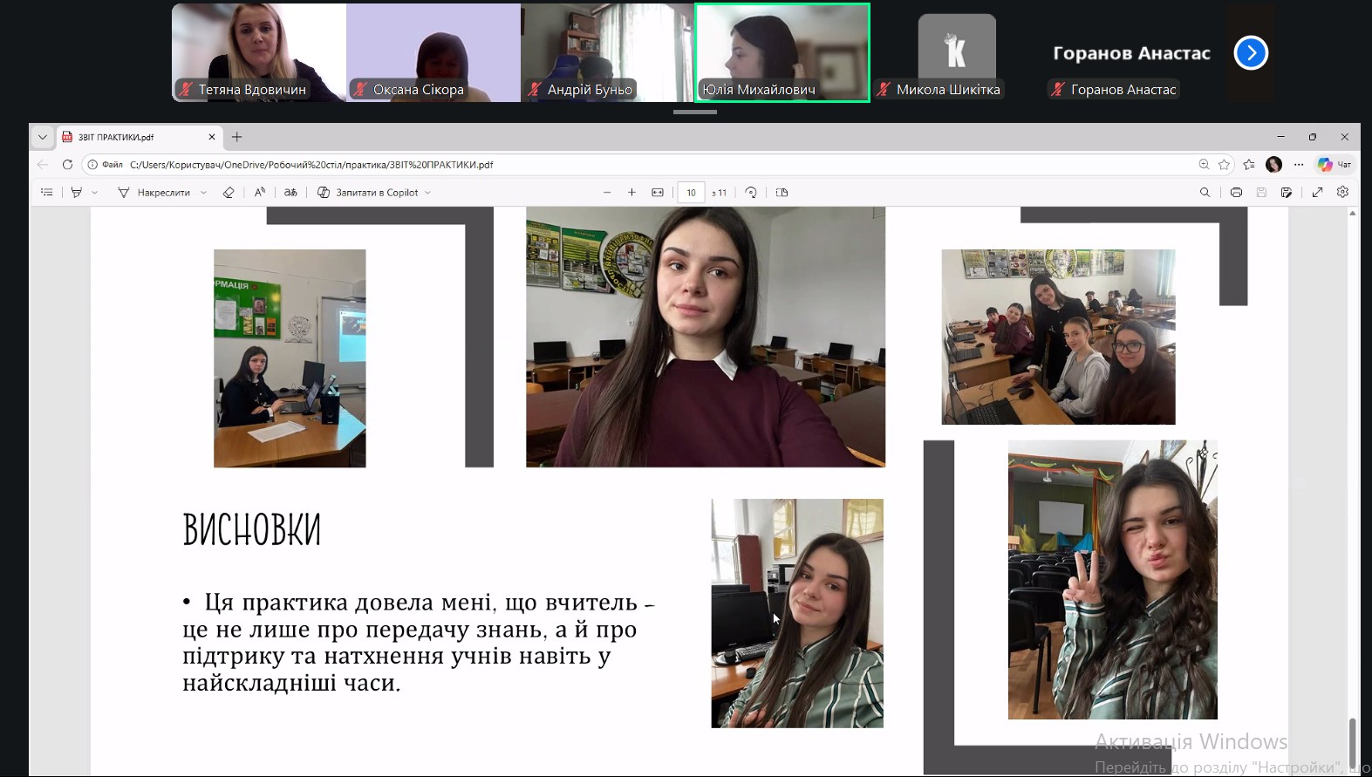Expand the highlighter options dropdown arrow
This screenshot has height=777, width=1372.
pos(95,193)
